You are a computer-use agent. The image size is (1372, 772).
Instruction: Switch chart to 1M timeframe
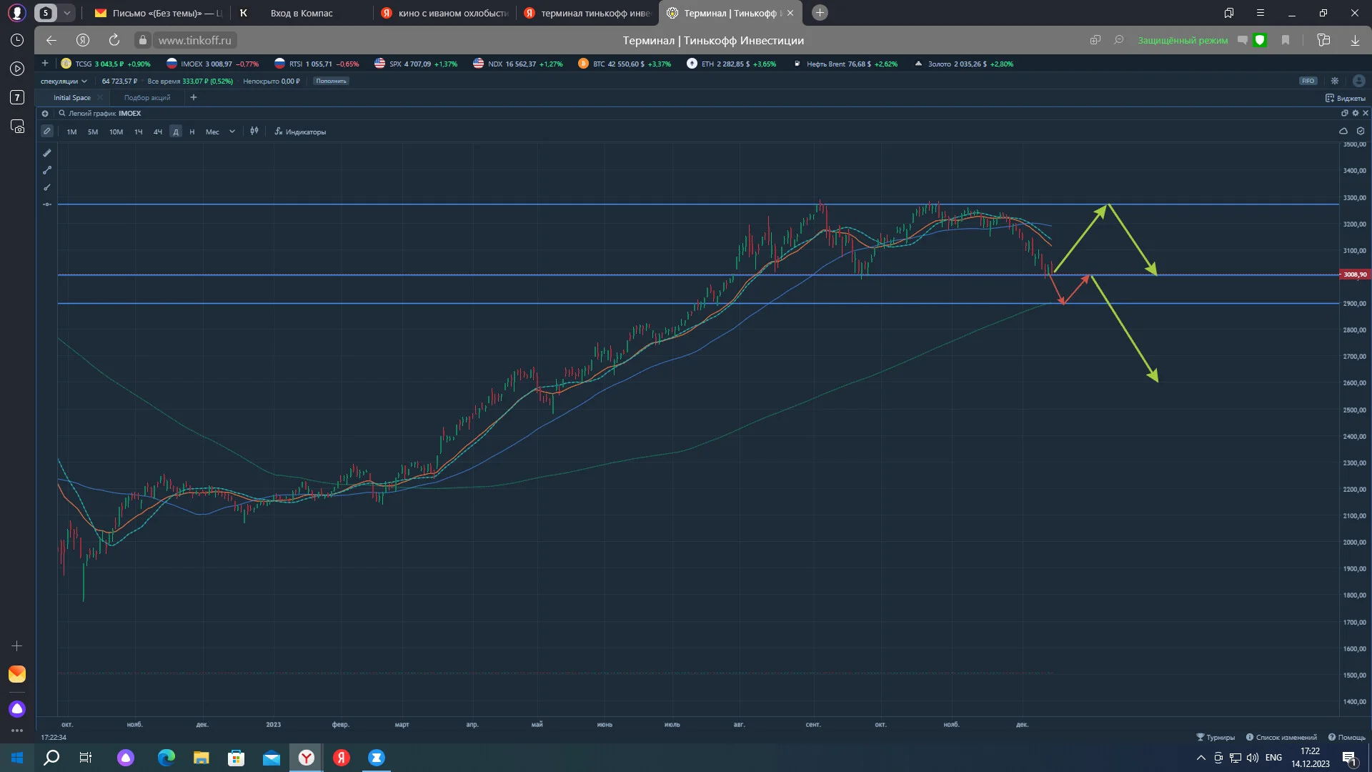tap(71, 132)
